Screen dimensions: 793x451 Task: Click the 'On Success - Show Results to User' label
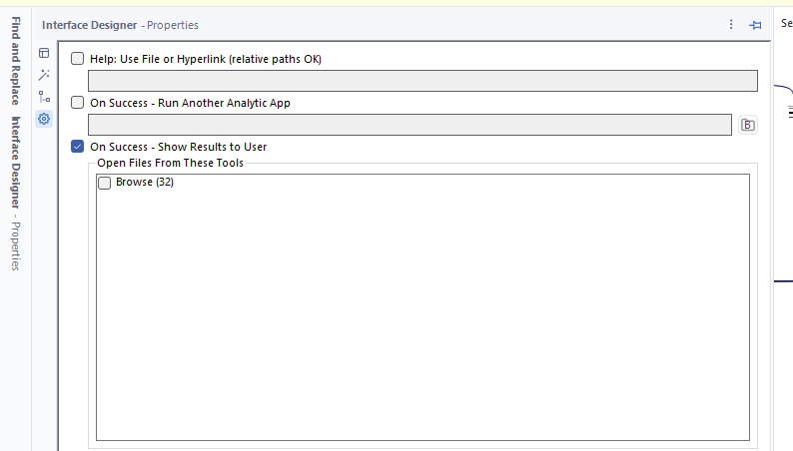(x=178, y=147)
